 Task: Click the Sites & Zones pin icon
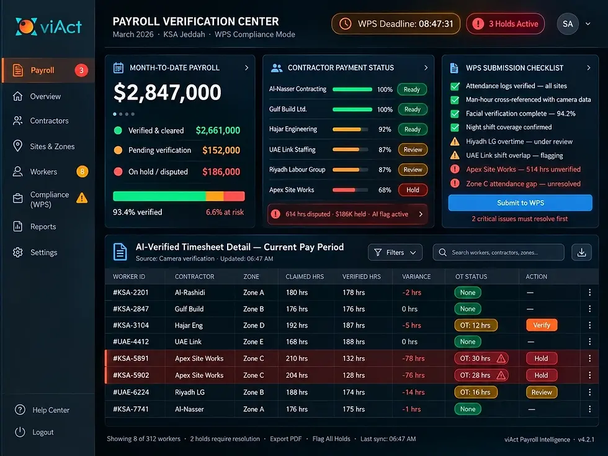pyautogui.click(x=18, y=146)
